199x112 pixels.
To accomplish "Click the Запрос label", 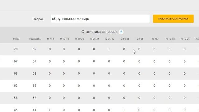I will [x=38, y=19].
